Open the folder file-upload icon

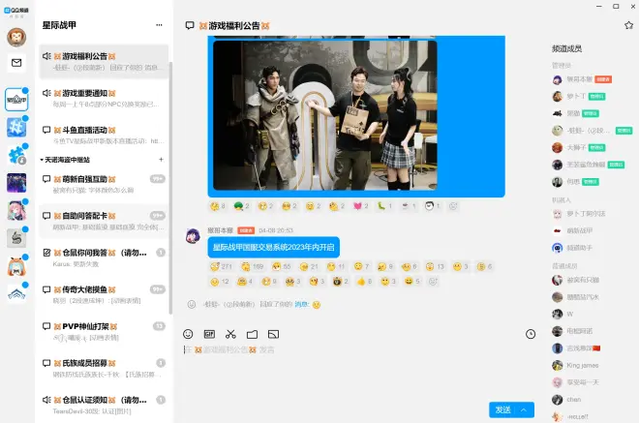[252, 334]
